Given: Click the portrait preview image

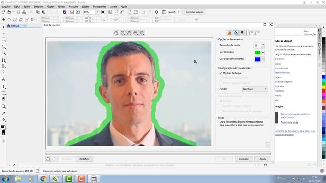Looking at the screenshot, I should coord(129,94).
